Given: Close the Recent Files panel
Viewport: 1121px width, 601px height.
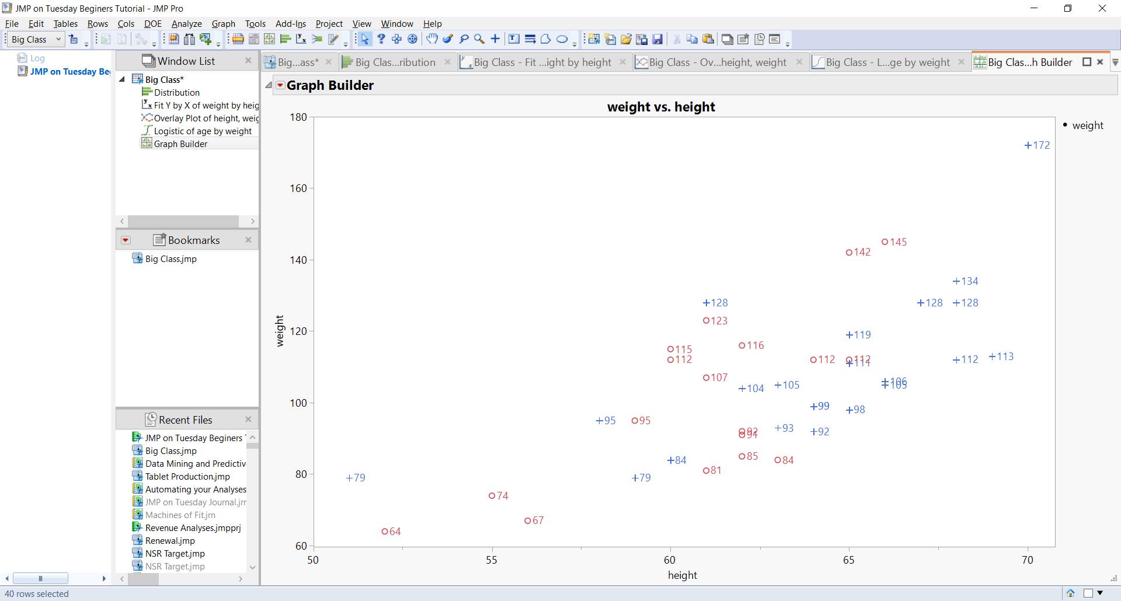Looking at the screenshot, I should coord(248,419).
